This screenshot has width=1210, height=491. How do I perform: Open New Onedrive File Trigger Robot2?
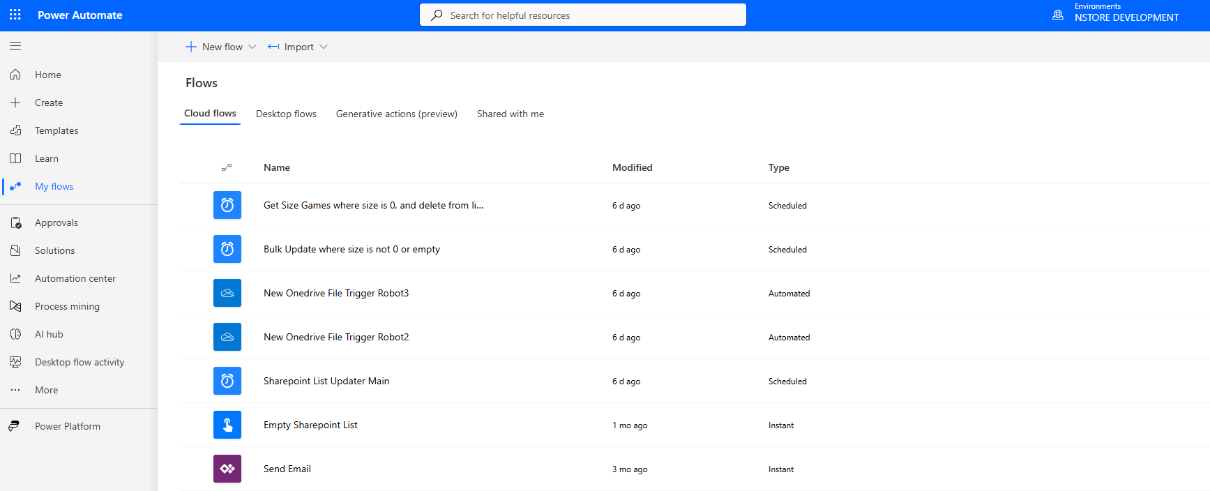click(336, 337)
